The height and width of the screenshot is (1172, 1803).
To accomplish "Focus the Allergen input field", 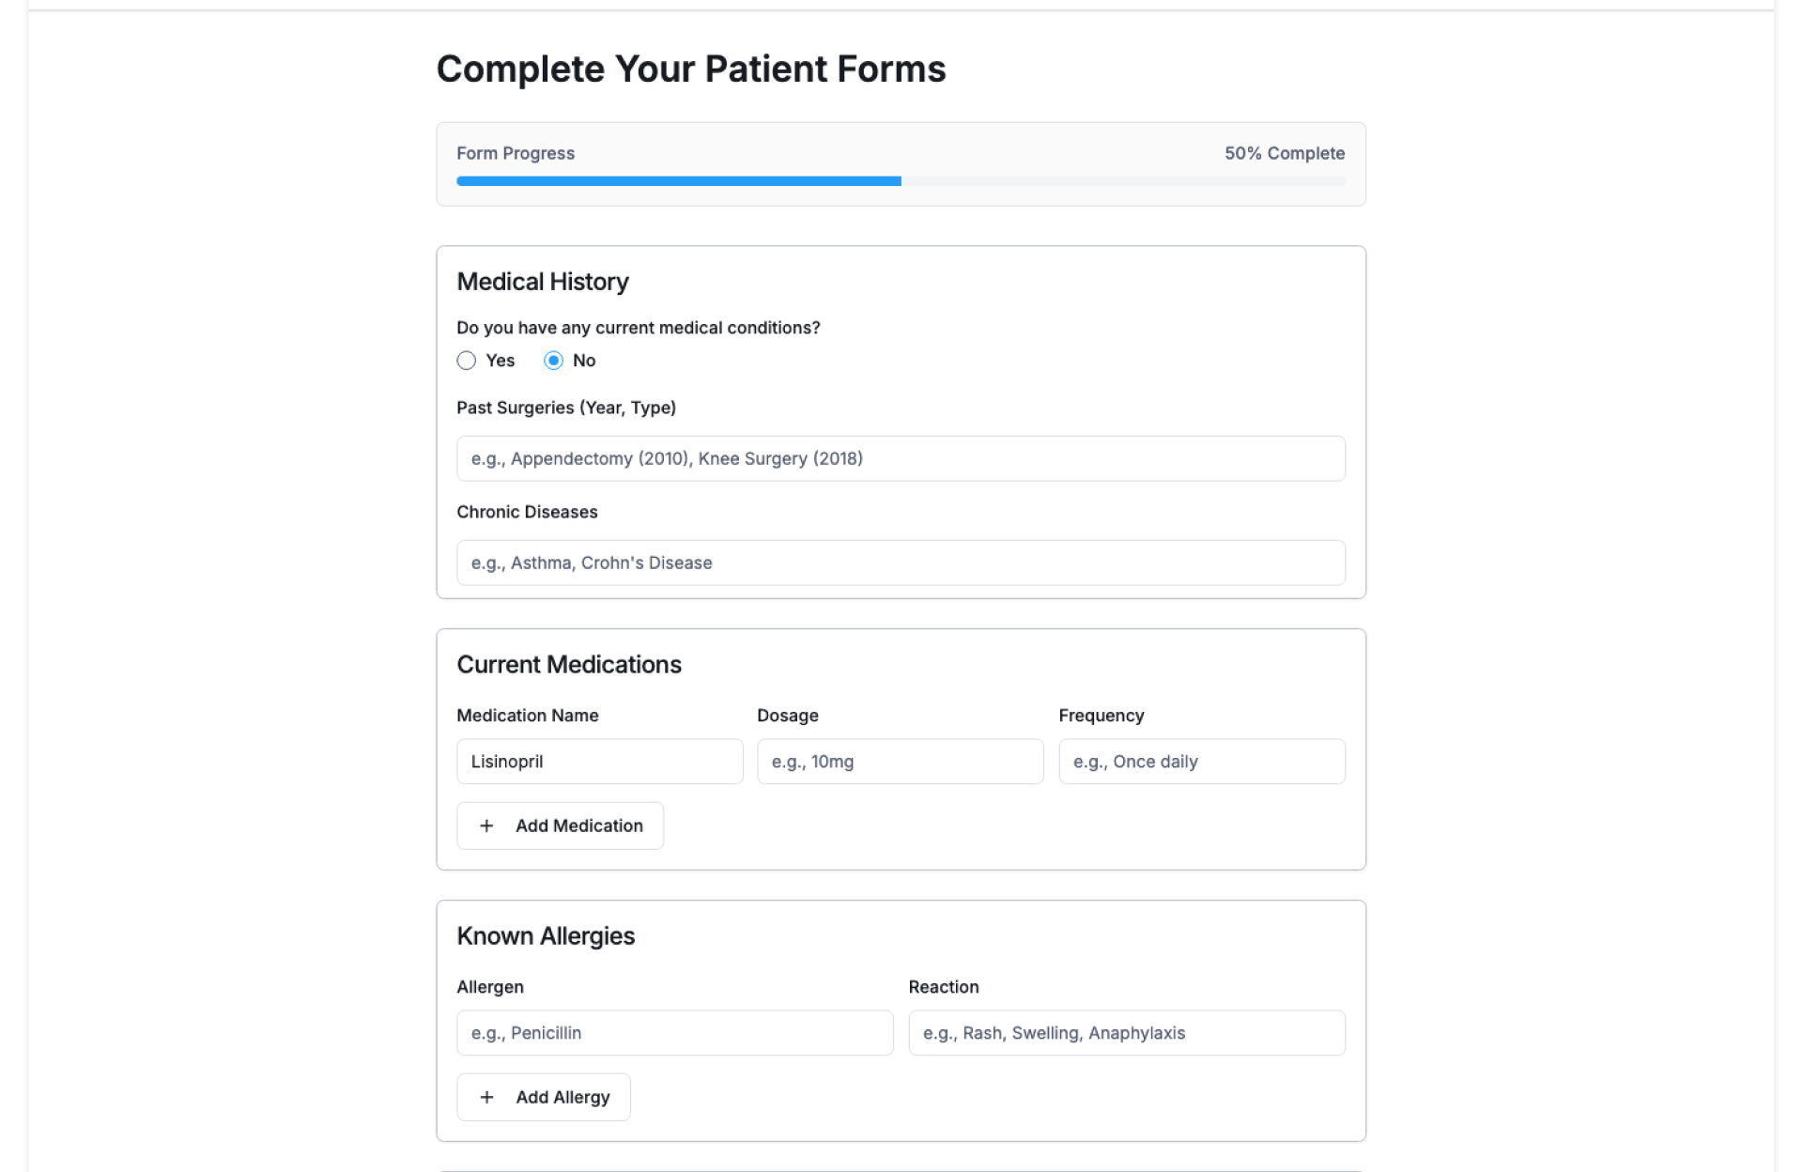I will pos(674,1033).
